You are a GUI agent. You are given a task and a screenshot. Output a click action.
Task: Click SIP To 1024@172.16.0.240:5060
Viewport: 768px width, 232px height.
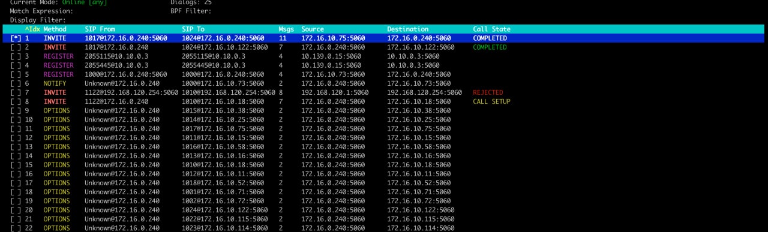pyautogui.click(x=223, y=38)
